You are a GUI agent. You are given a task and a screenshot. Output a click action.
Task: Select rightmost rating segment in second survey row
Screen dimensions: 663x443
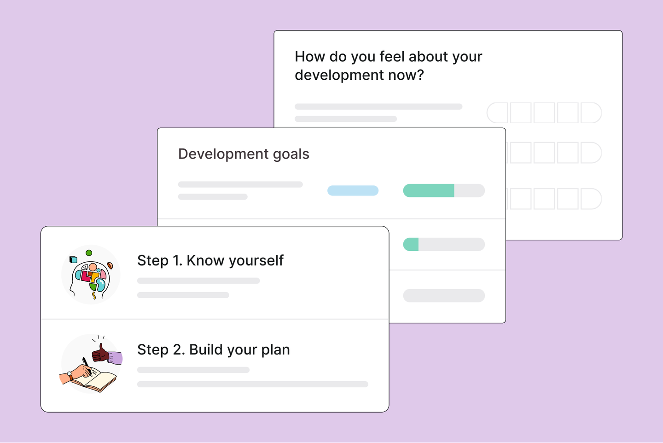click(x=591, y=153)
